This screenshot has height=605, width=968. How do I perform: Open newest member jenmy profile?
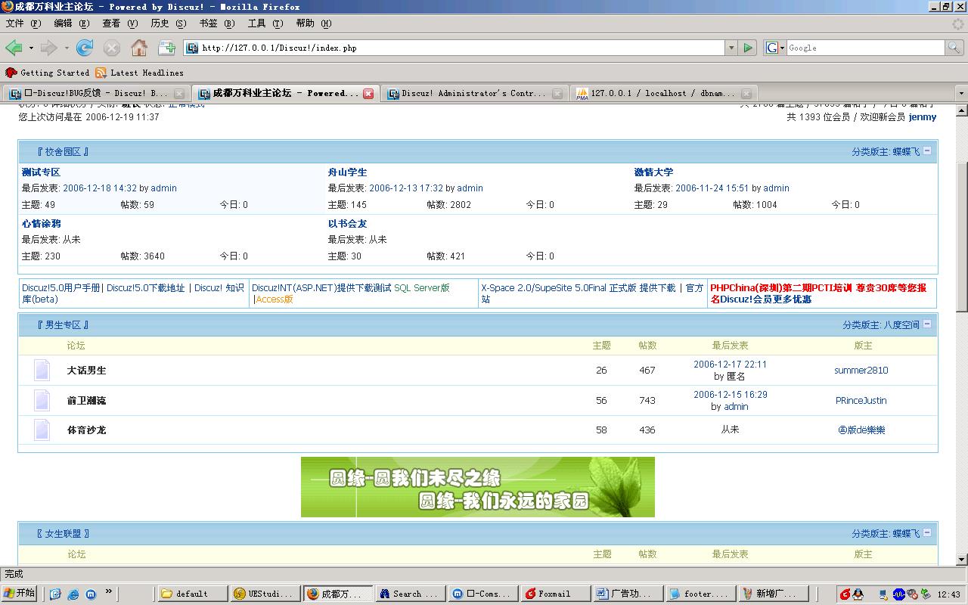coord(923,117)
